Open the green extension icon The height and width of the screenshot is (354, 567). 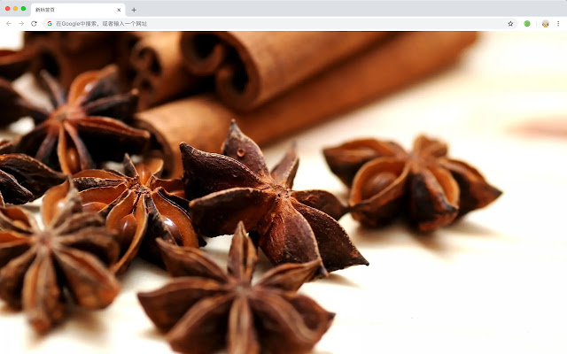[527, 24]
